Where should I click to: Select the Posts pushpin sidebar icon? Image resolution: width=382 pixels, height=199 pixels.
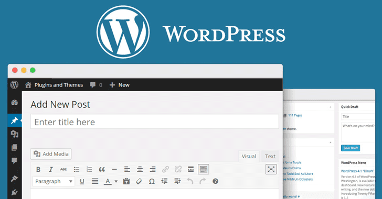point(14,120)
